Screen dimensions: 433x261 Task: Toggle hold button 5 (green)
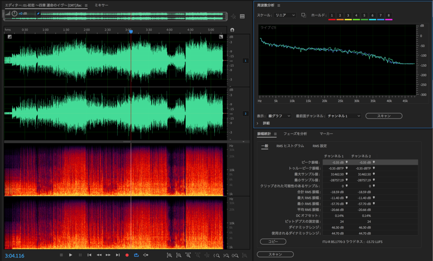(364, 16)
